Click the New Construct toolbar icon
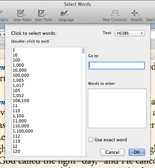 coord(115,13)
